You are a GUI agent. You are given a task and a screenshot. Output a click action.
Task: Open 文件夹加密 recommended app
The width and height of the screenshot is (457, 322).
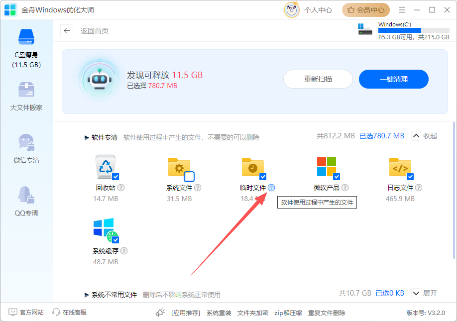click(x=253, y=313)
